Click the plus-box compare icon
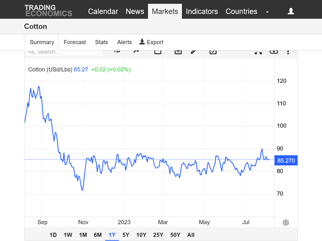Viewport: 322px width, 241px height. pos(178,52)
